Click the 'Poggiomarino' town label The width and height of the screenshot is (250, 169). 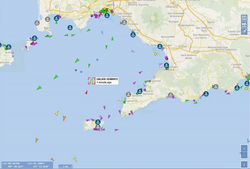(x=187, y=25)
